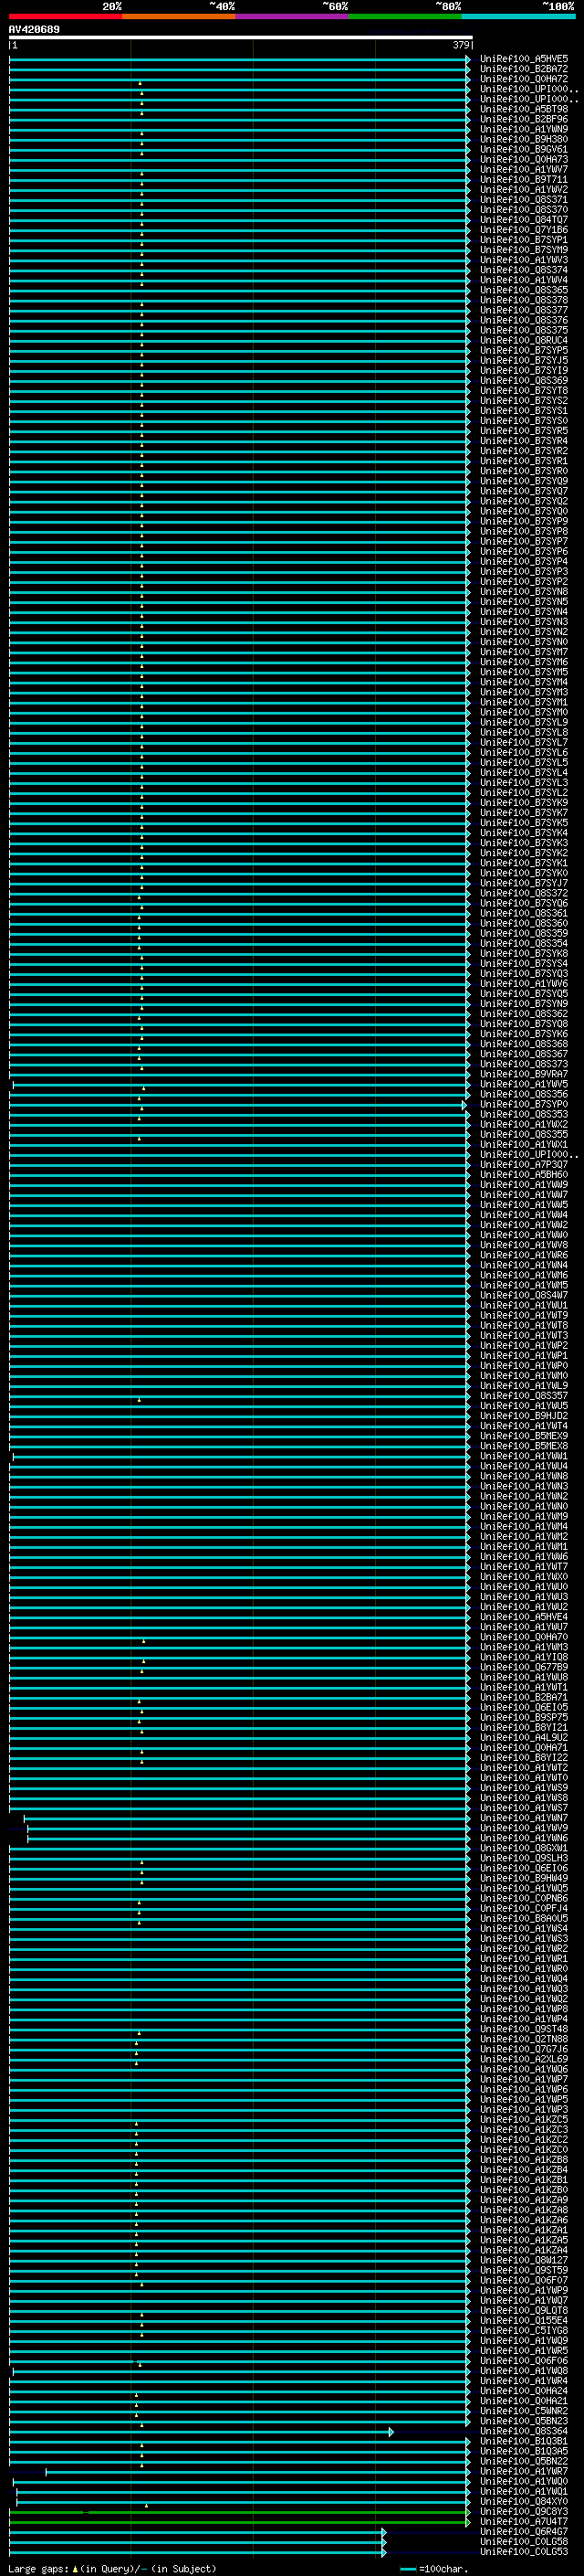The height and width of the screenshot is (2576, 584).
Task: Click hit UniRef100_Q9LQT8
Action: tap(524, 2309)
